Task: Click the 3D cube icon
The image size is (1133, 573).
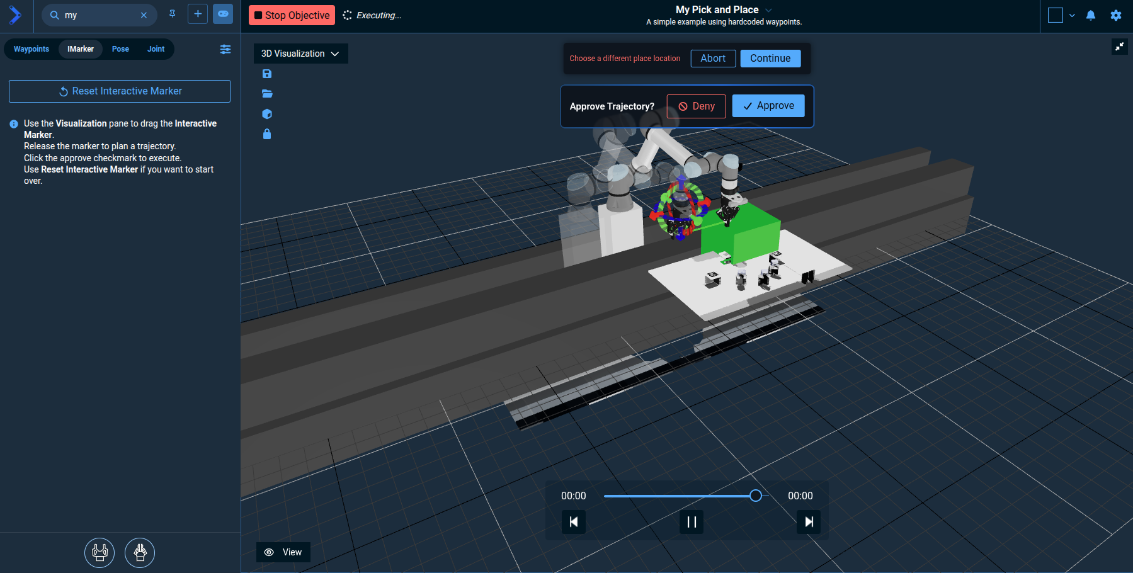Action: [x=267, y=114]
